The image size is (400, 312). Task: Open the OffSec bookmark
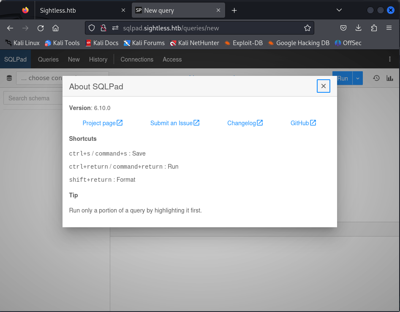(348, 43)
